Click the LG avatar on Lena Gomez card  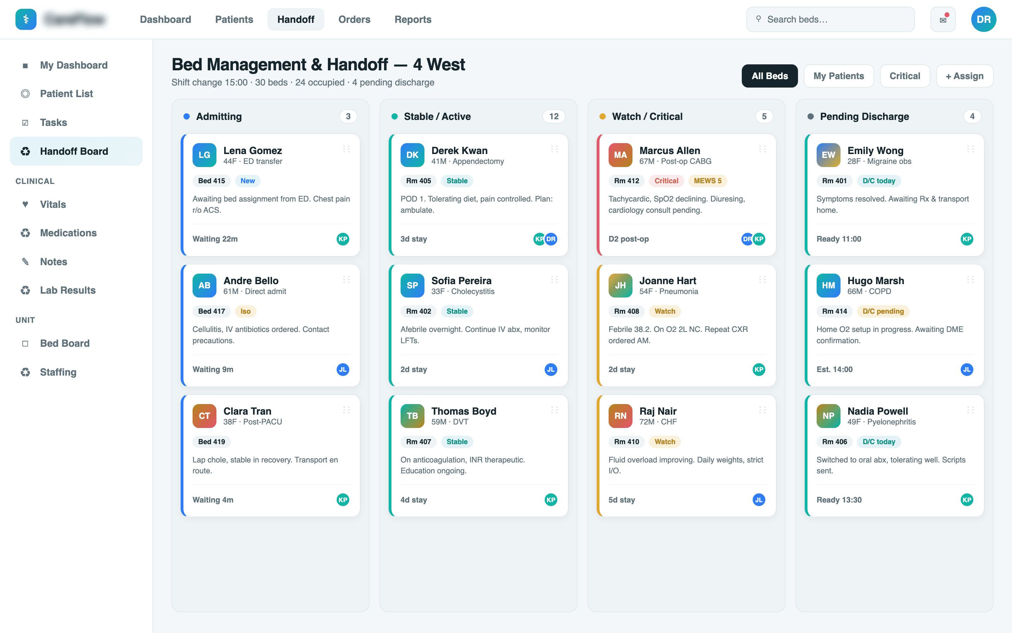[x=205, y=155]
